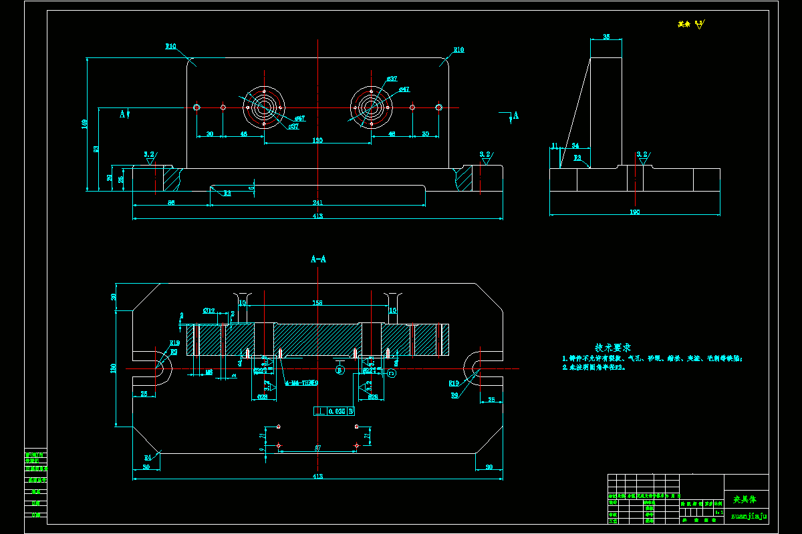Select the 190 side view width dimension
Screen dimensions: 802x534
[635, 212]
